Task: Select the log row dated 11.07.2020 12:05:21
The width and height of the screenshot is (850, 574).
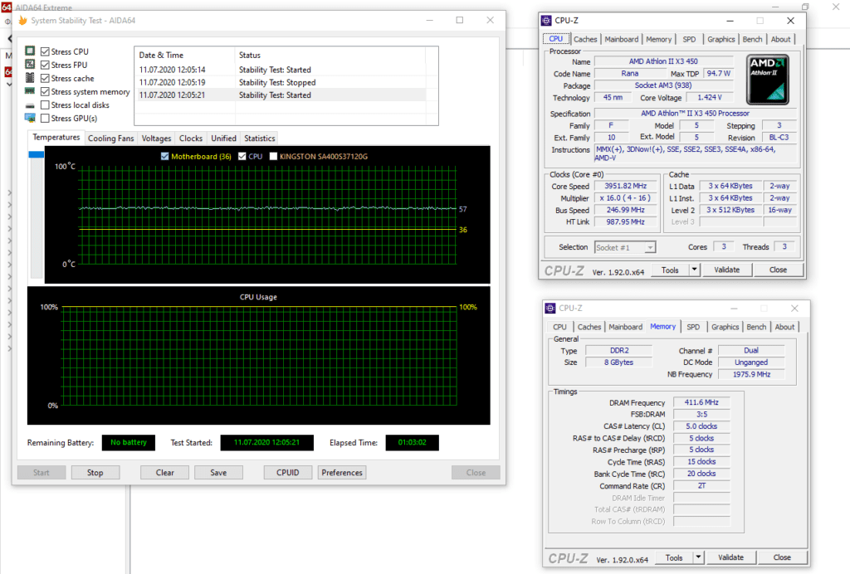Action: 281,95
